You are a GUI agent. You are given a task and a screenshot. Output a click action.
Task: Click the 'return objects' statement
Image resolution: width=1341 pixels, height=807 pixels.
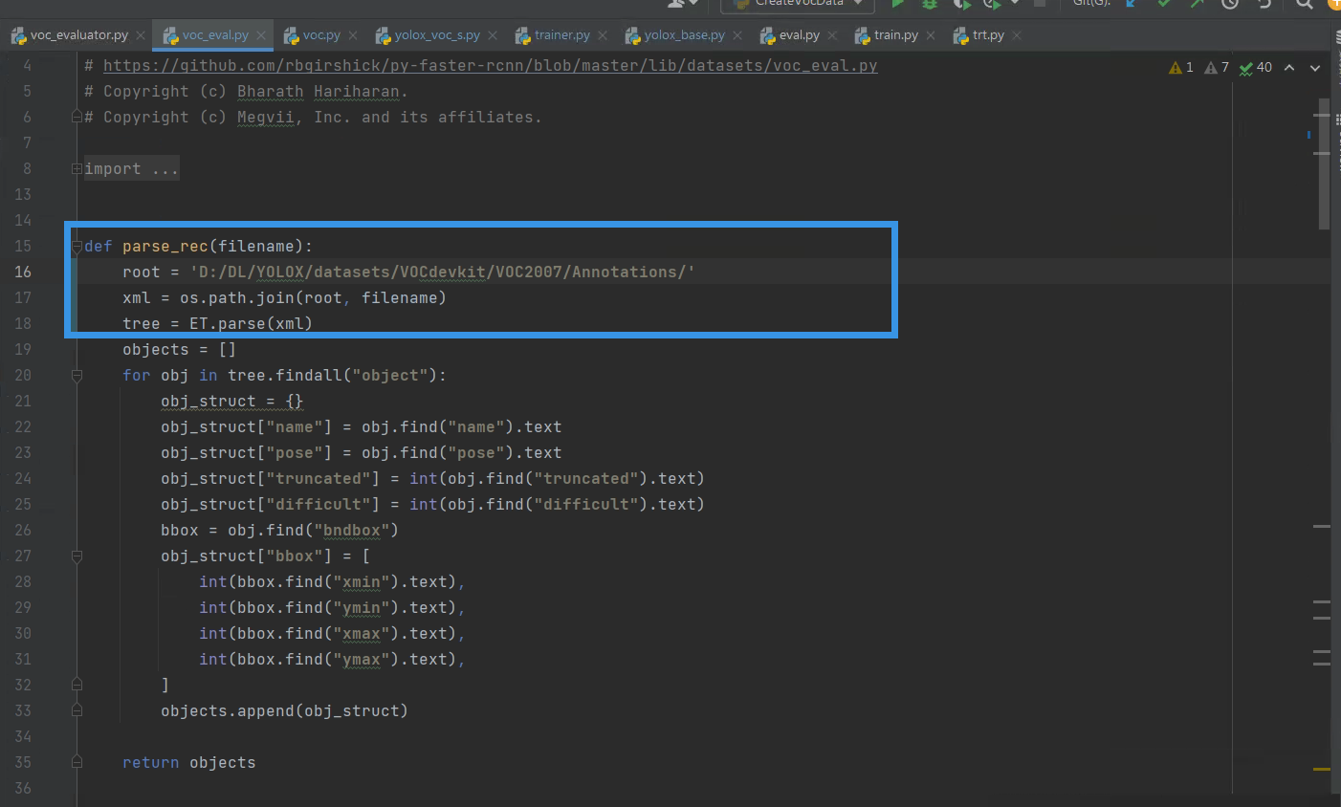point(188,763)
